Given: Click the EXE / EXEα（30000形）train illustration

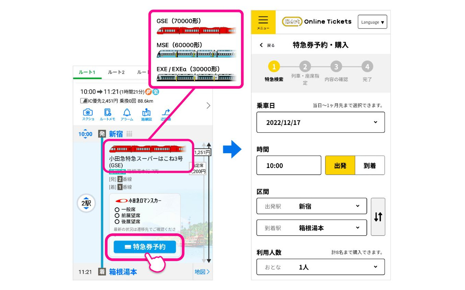Looking at the screenshot, I should pos(196,78).
